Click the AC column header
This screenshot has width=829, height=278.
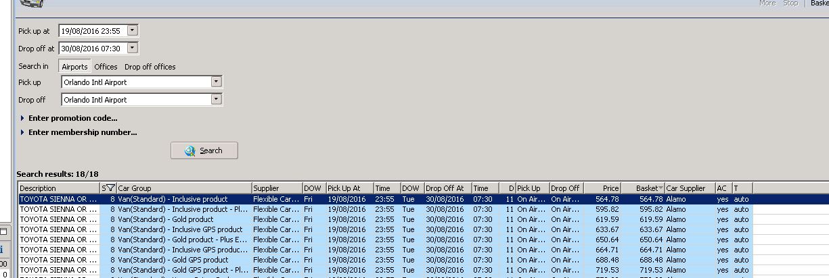723,188
